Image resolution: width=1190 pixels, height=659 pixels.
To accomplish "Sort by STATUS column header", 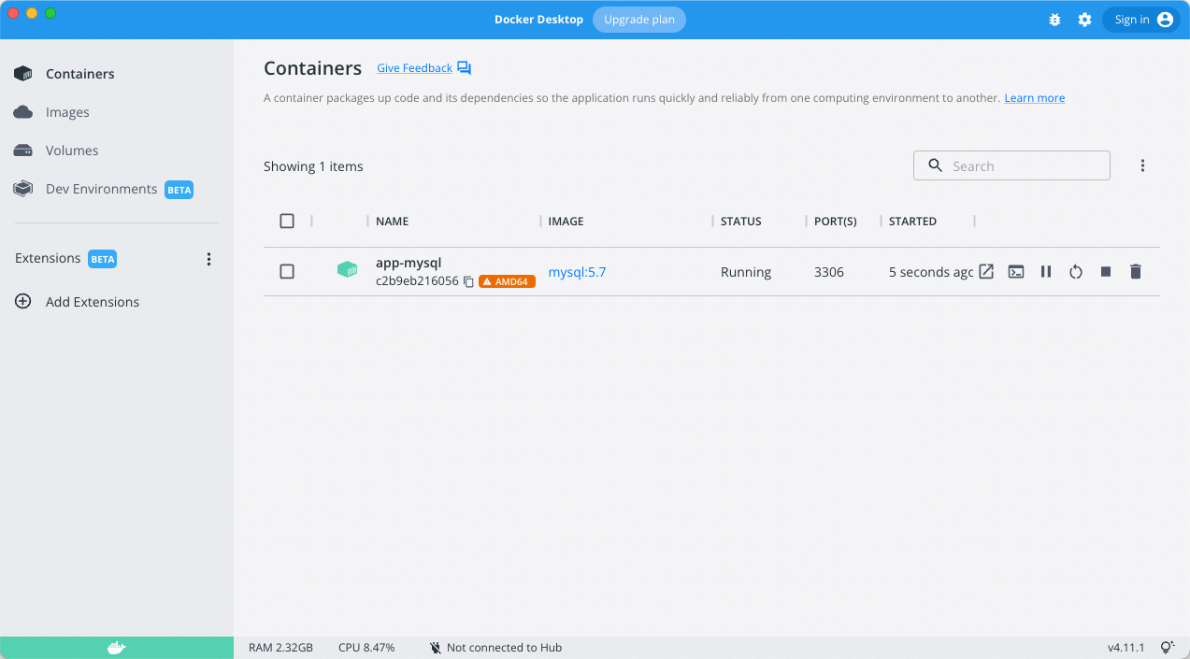I will [741, 222].
